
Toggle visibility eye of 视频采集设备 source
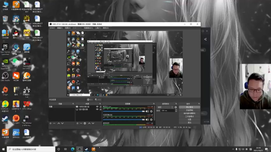[97, 107]
